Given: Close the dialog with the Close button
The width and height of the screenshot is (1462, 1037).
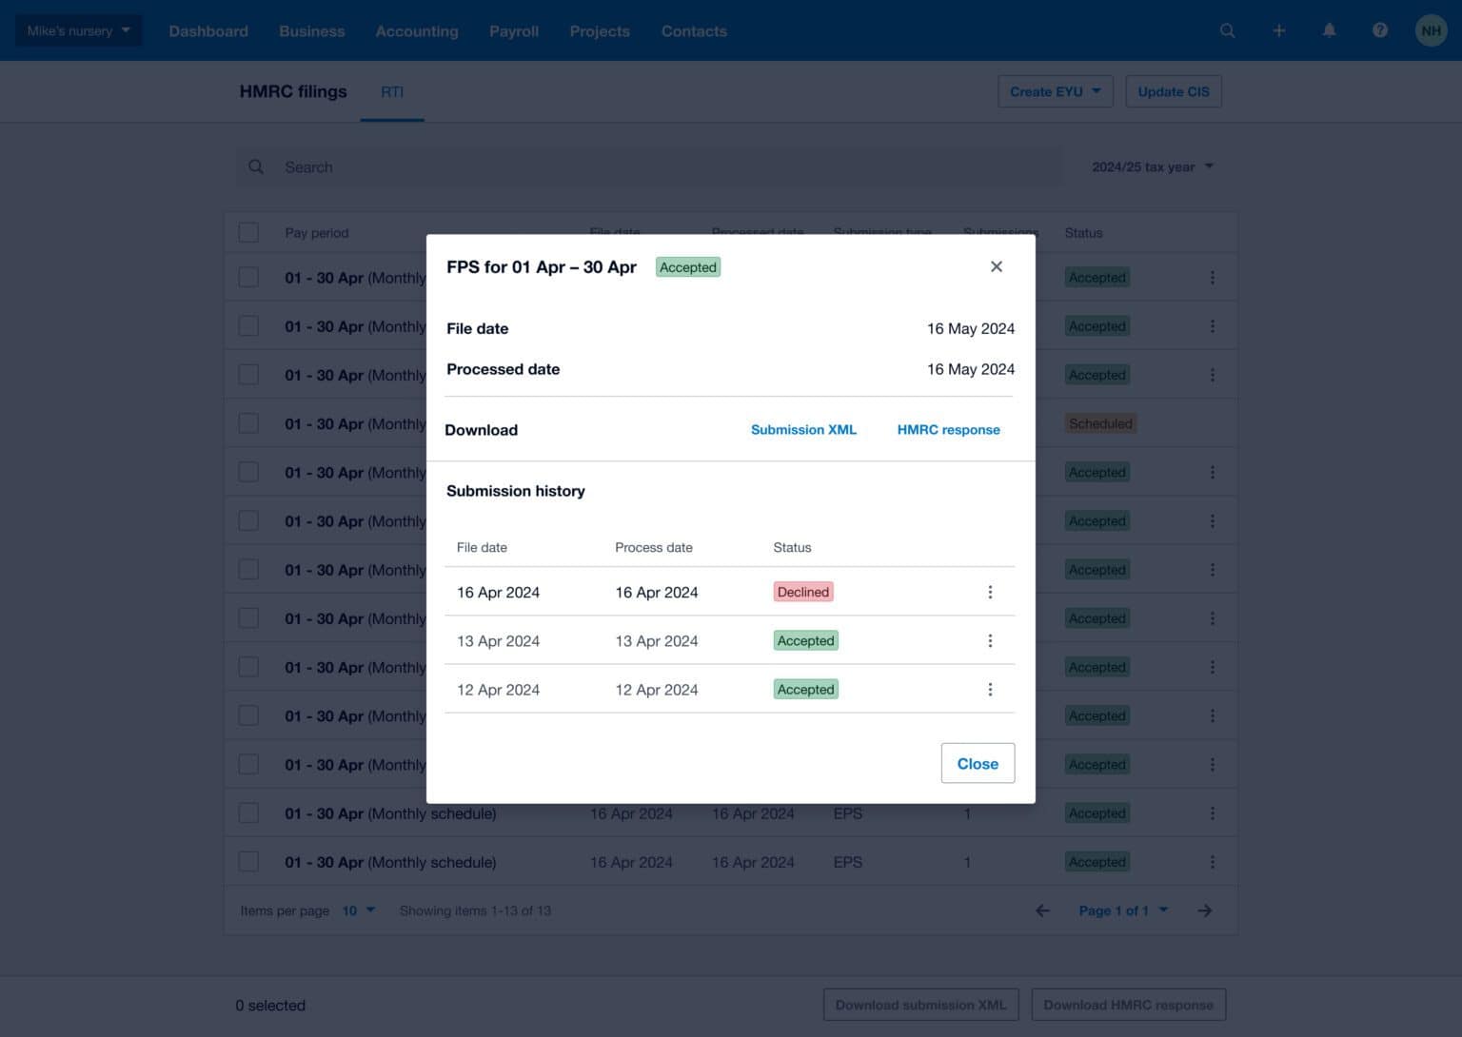Looking at the screenshot, I should (x=978, y=763).
